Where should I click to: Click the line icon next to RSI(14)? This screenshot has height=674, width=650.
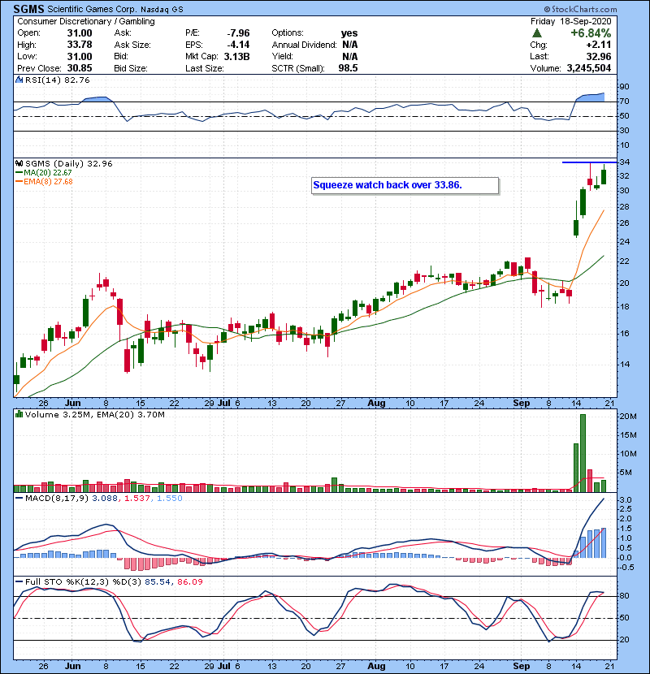click(x=20, y=80)
